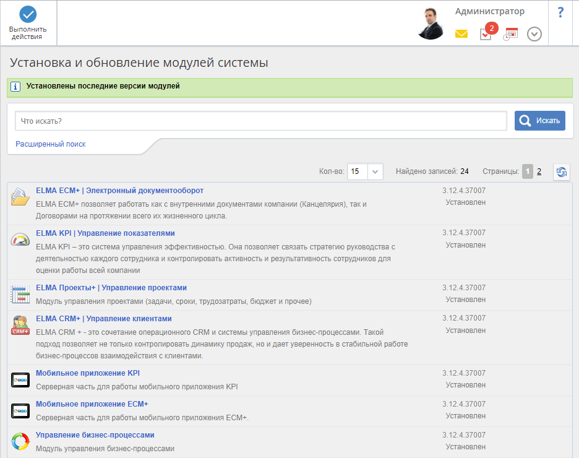Open ELMA CRM+ Управление клиентами link

tap(104, 319)
